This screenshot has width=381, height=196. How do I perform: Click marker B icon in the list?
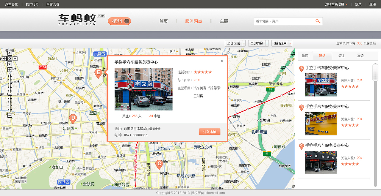(301, 108)
